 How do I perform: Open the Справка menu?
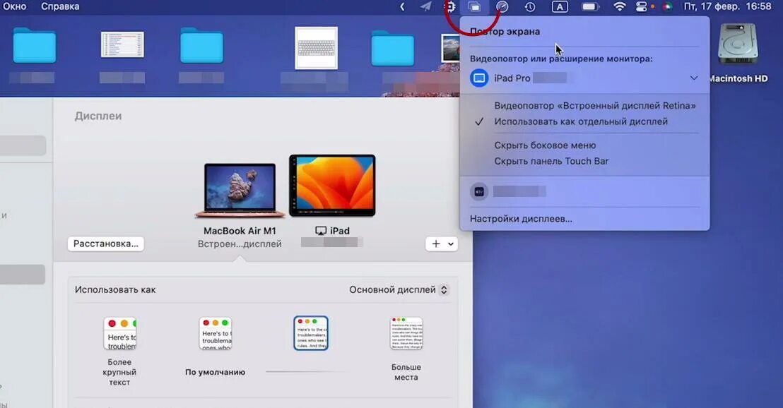[x=60, y=6]
